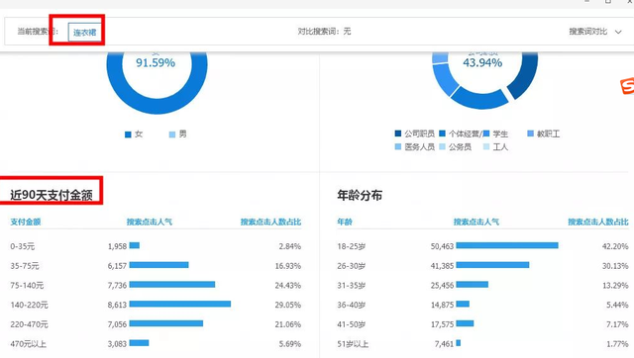Toggle the 公司职员 legend item

414,134
